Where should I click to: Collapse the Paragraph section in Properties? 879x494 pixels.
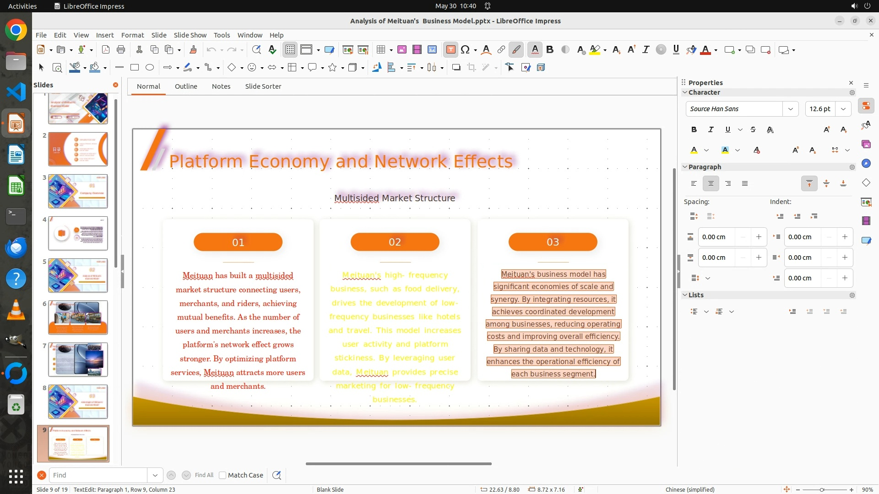[x=685, y=167]
